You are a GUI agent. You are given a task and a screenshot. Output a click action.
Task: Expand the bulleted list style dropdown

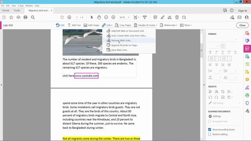[x=217, y=58]
